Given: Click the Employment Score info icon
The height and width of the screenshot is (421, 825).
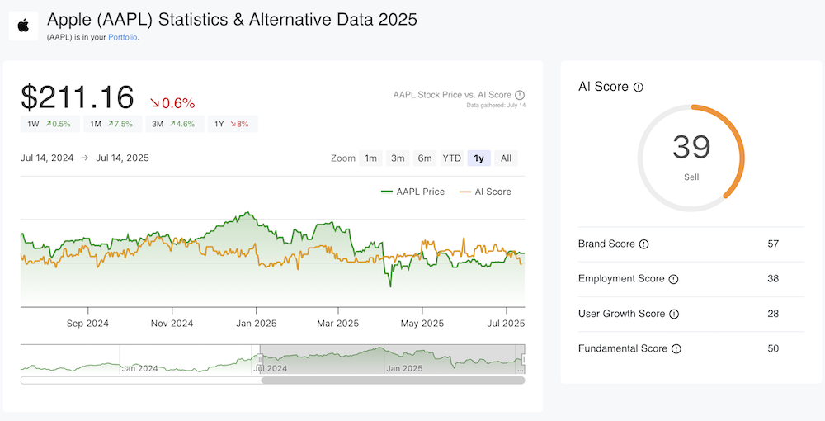Looking at the screenshot, I should point(673,279).
